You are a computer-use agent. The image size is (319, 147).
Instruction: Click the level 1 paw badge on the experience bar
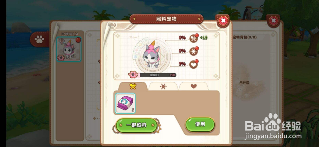[x=133, y=75]
